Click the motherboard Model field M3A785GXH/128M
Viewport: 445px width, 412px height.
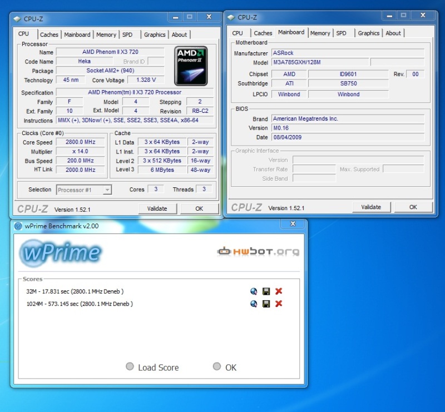(x=320, y=62)
